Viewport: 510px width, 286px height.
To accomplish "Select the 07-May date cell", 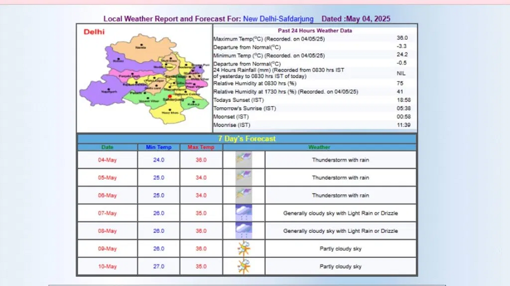I will (108, 213).
